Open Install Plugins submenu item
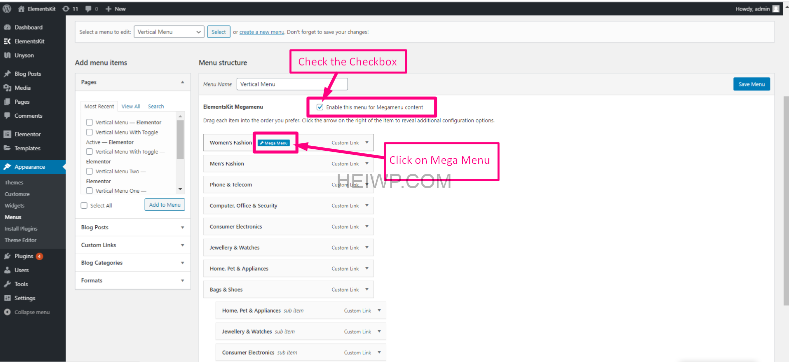 21,229
